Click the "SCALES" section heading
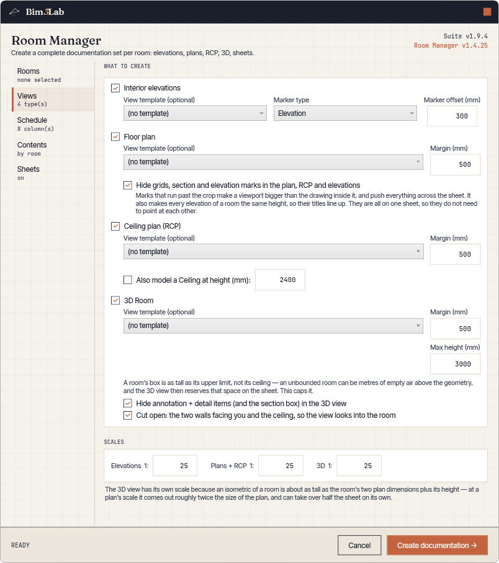The width and height of the screenshot is (499, 563). [114, 442]
